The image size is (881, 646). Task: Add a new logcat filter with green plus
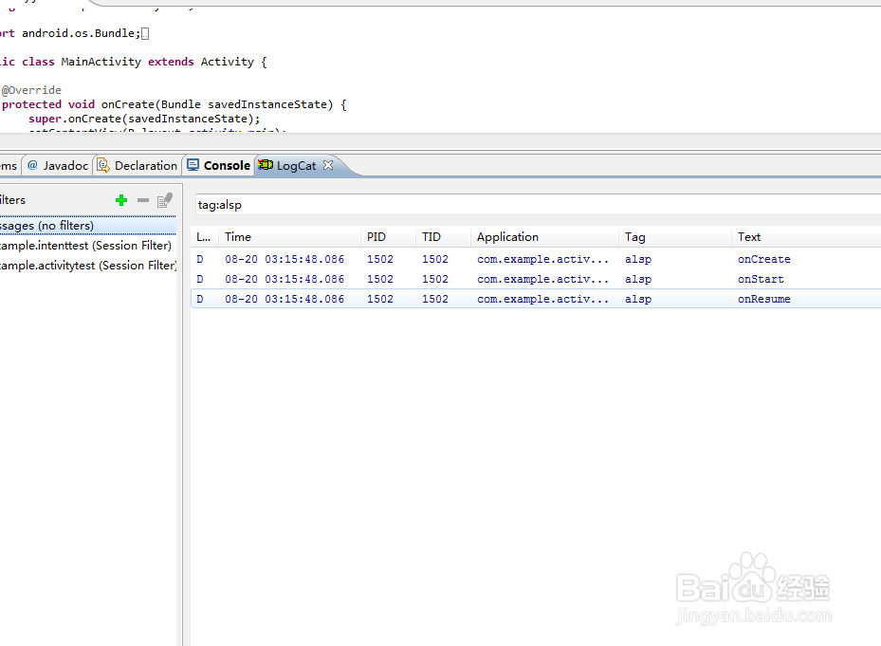pyautogui.click(x=121, y=200)
